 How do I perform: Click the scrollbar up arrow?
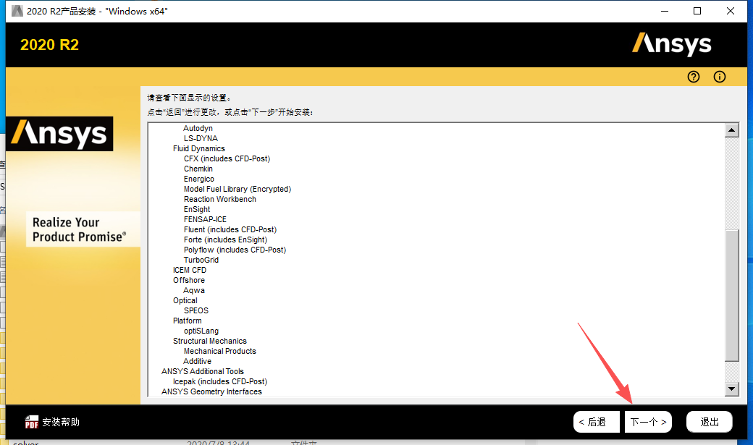pyautogui.click(x=732, y=130)
